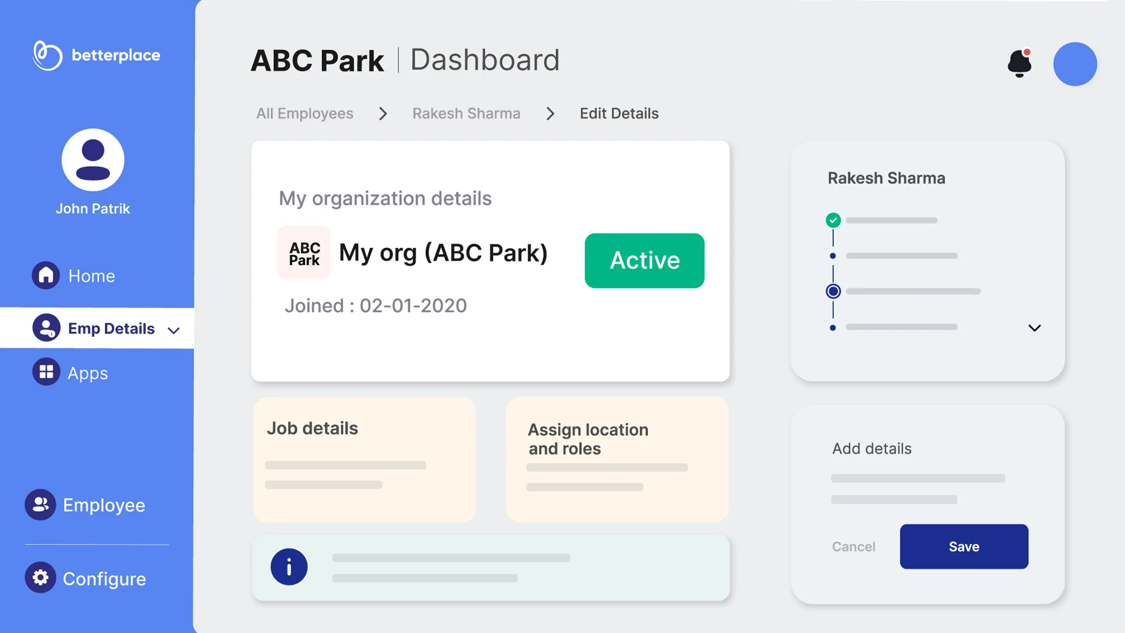Click the blue info icon
1125x633 pixels.
[x=289, y=567]
